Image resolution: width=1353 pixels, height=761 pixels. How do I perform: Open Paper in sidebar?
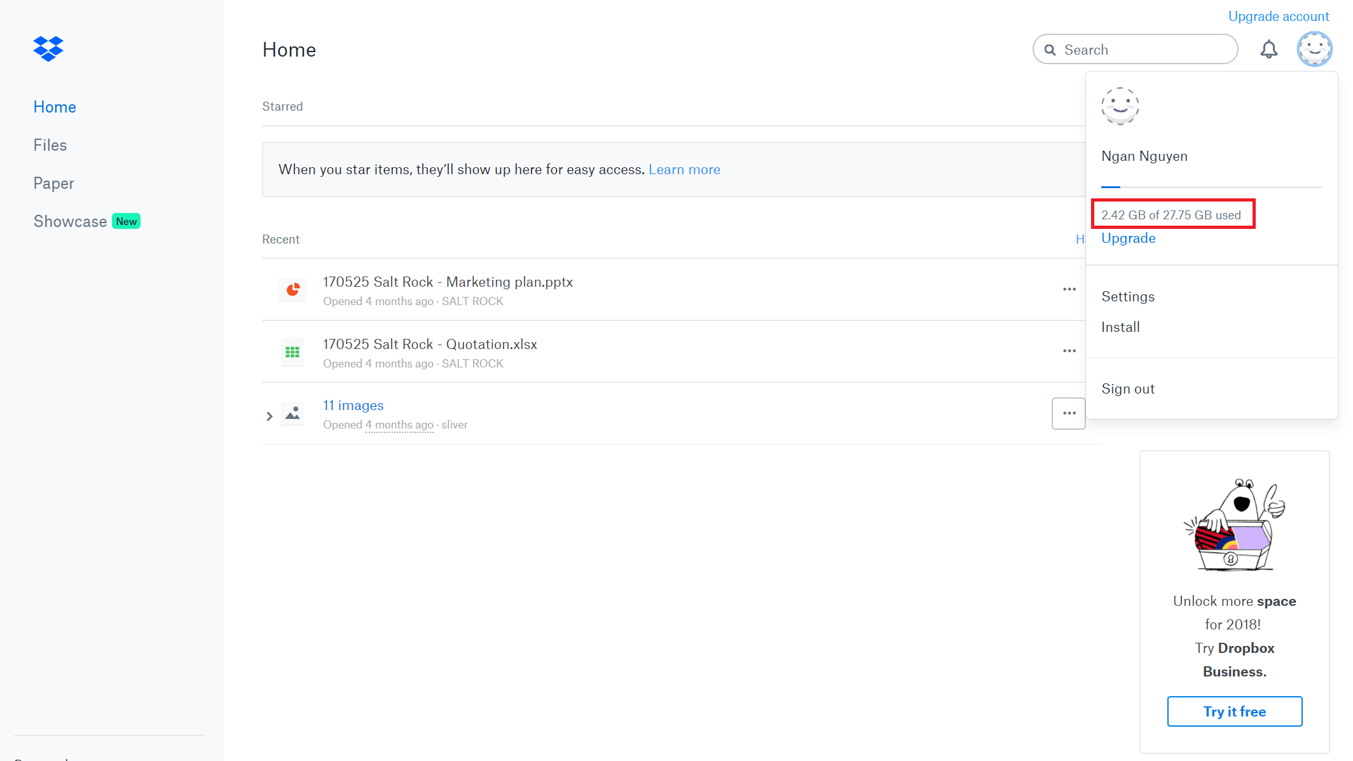pyautogui.click(x=54, y=183)
